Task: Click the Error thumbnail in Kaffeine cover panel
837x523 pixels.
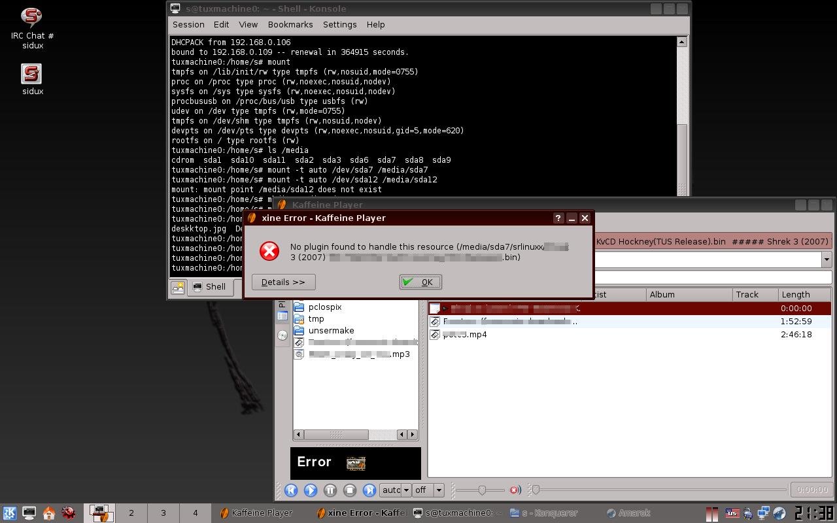Action: (x=356, y=464)
